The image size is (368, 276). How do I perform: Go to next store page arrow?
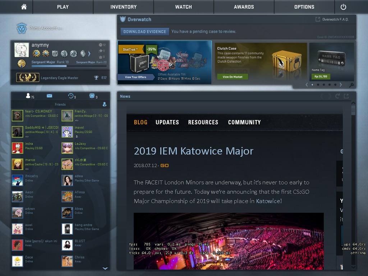pos(341,85)
